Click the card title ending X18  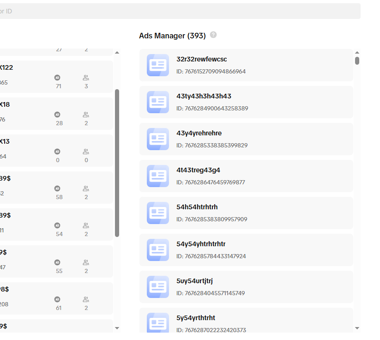pos(5,104)
